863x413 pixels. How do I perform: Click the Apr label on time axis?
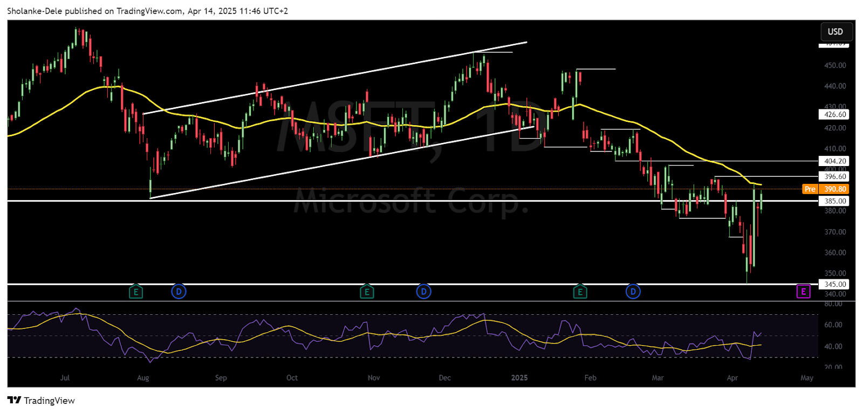tap(732, 378)
